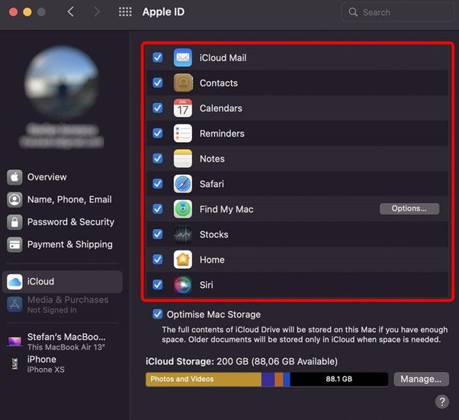Click the Options… button for Find My Mac
459x420 pixels.
pyautogui.click(x=409, y=208)
